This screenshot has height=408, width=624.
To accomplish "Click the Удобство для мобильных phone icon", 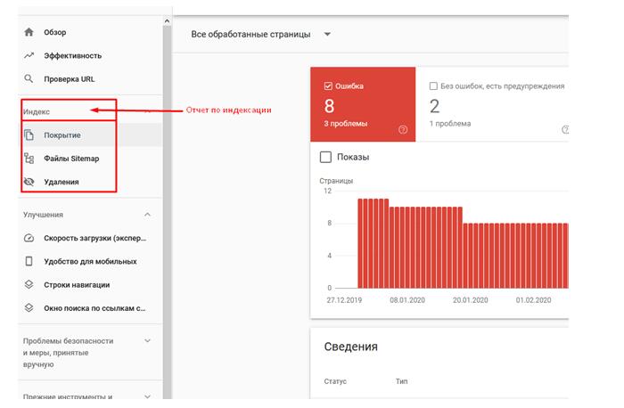I will (29, 262).
